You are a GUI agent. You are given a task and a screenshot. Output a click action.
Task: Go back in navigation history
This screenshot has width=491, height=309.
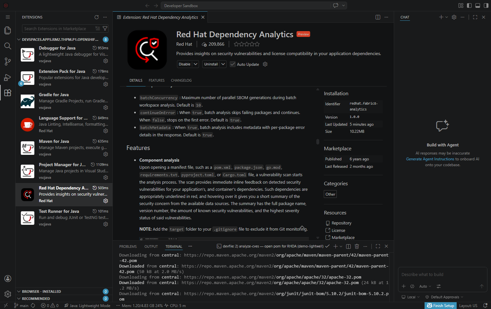pyautogui.click(x=147, y=6)
